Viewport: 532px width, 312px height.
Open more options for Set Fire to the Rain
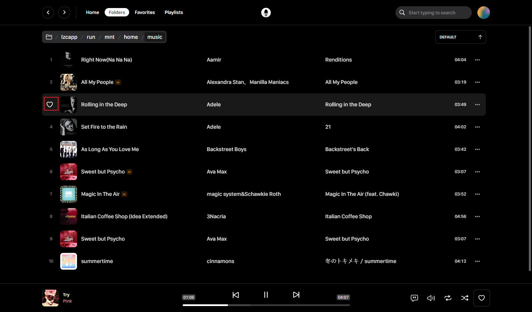pyautogui.click(x=477, y=127)
